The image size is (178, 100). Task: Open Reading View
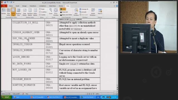(18, 12)
